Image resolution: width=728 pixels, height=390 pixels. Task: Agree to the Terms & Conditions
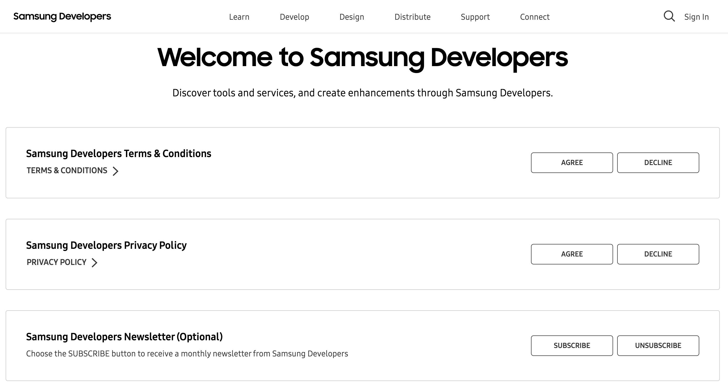572,163
